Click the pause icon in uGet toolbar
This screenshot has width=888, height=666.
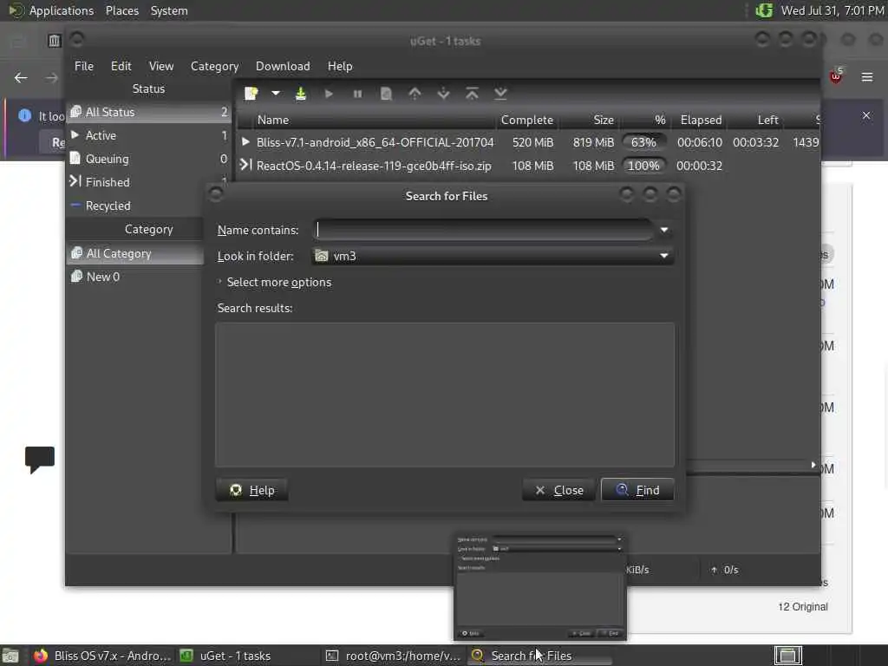(357, 94)
